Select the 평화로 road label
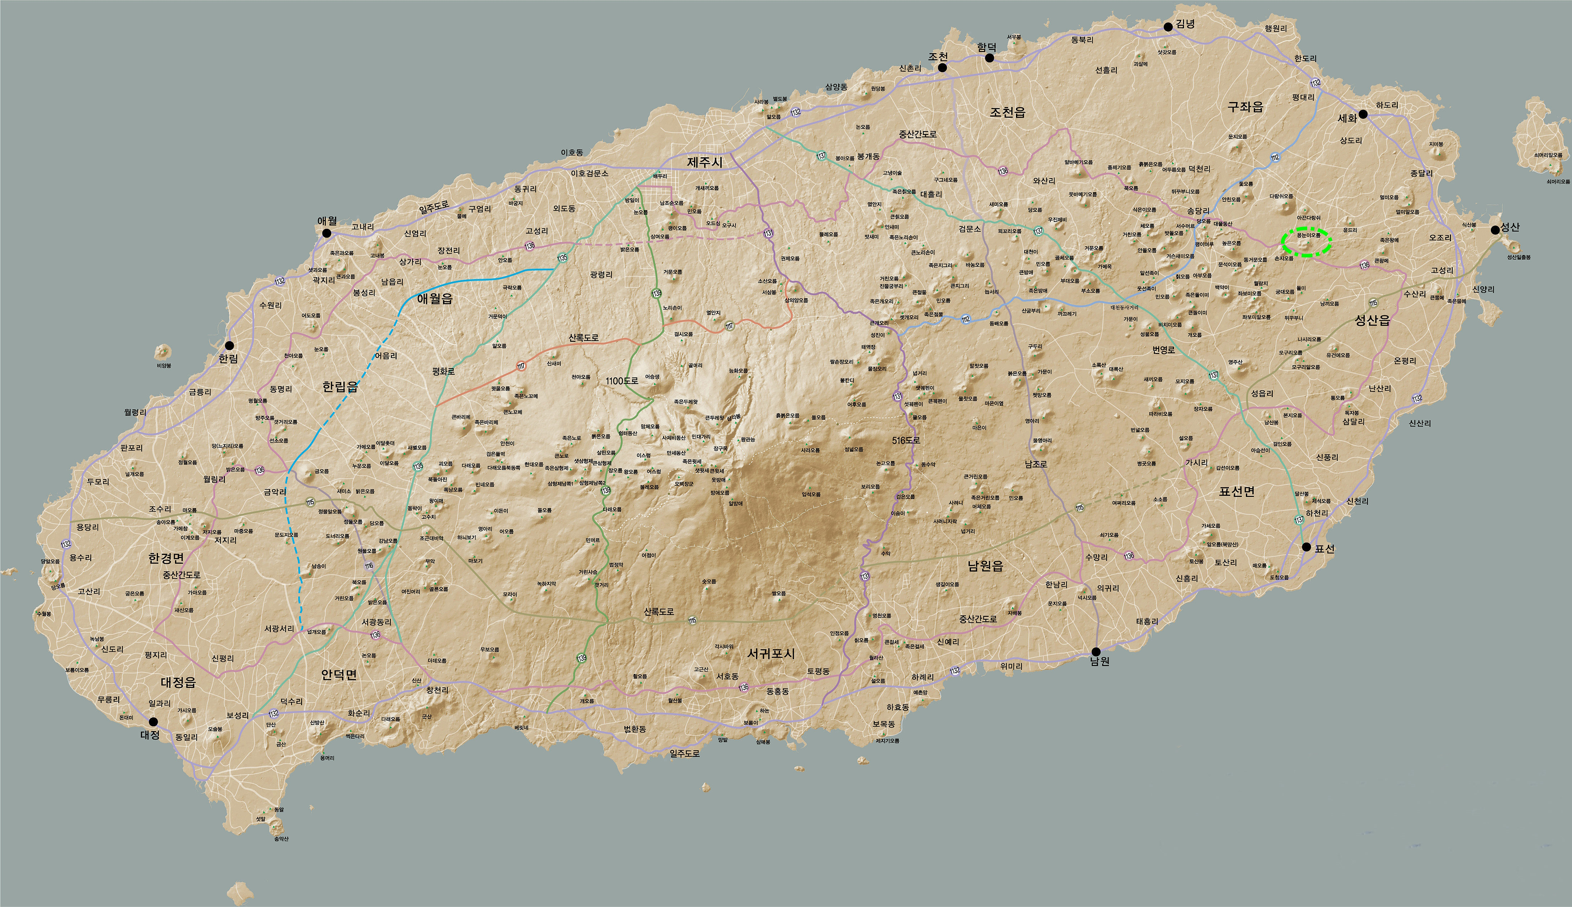Viewport: 1572px width, 907px height. tap(444, 371)
